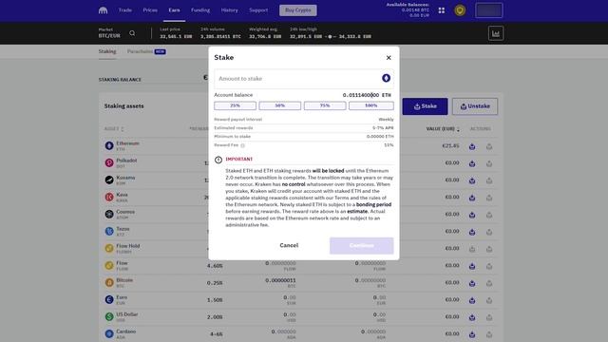Viewport: 608px width, 342px height.
Task: Click the Cosmos row stake icon
Action: click(472, 215)
